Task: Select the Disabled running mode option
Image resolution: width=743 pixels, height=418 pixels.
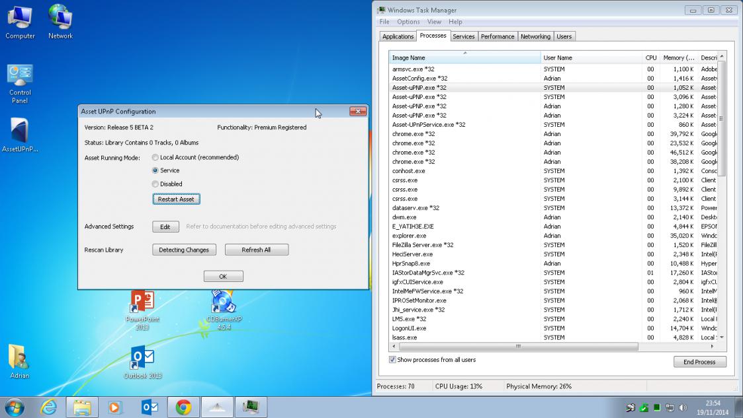Action: pos(155,184)
